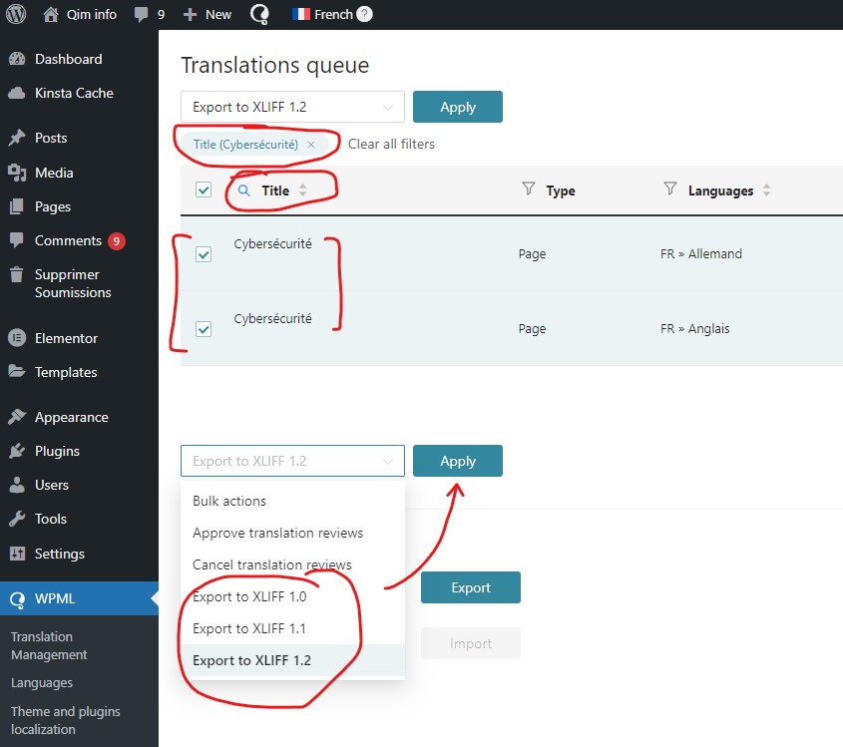Open the top Export to XLIFF 1.2 dropdown

click(x=292, y=107)
